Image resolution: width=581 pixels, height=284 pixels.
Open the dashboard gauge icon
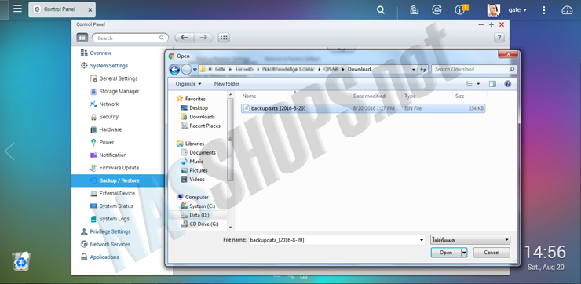567,10
